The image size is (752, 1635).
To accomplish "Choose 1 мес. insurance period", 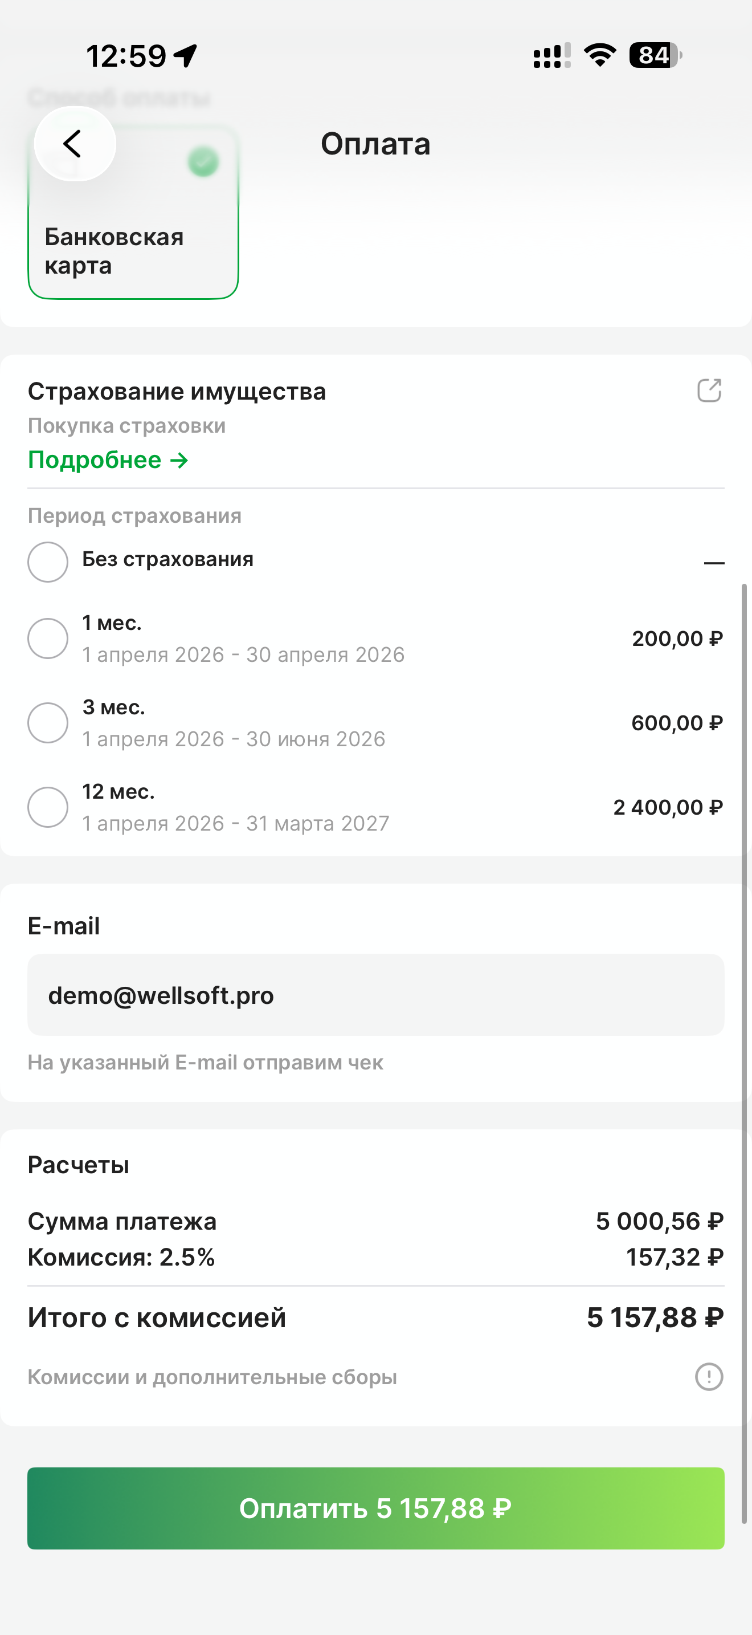I will (47, 638).
